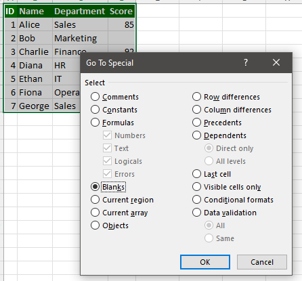Viewport: 302px width, 281px height.
Task: Choose the Data validation option
Action: [196, 213]
